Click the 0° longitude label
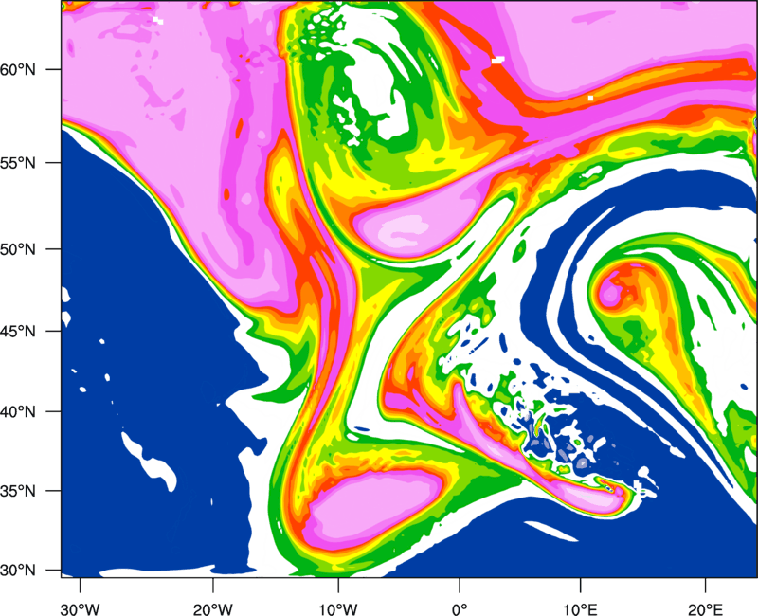The image size is (758, 616). pos(460,609)
